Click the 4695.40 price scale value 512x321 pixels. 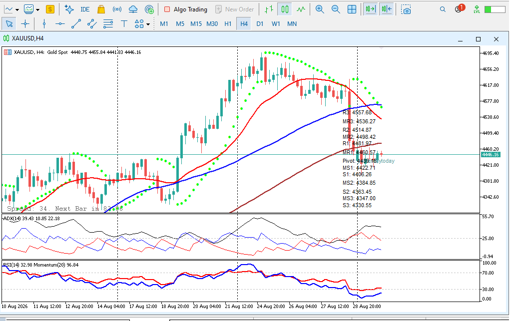pyautogui.click(x=491, y=53)
